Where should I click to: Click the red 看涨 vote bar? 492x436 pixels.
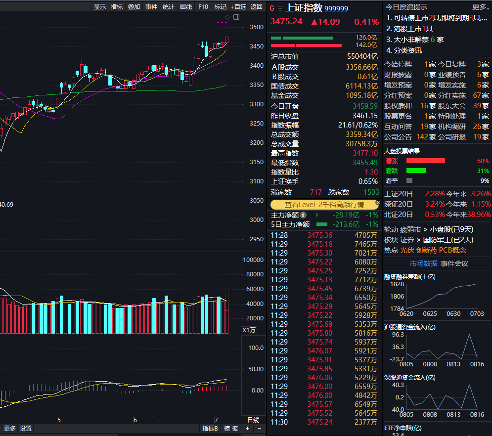[x=425, y=161]
